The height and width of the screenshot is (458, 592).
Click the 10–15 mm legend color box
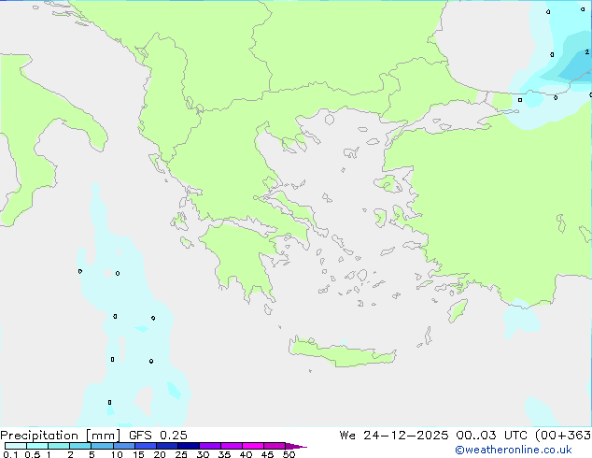click(x=124, y=446)
